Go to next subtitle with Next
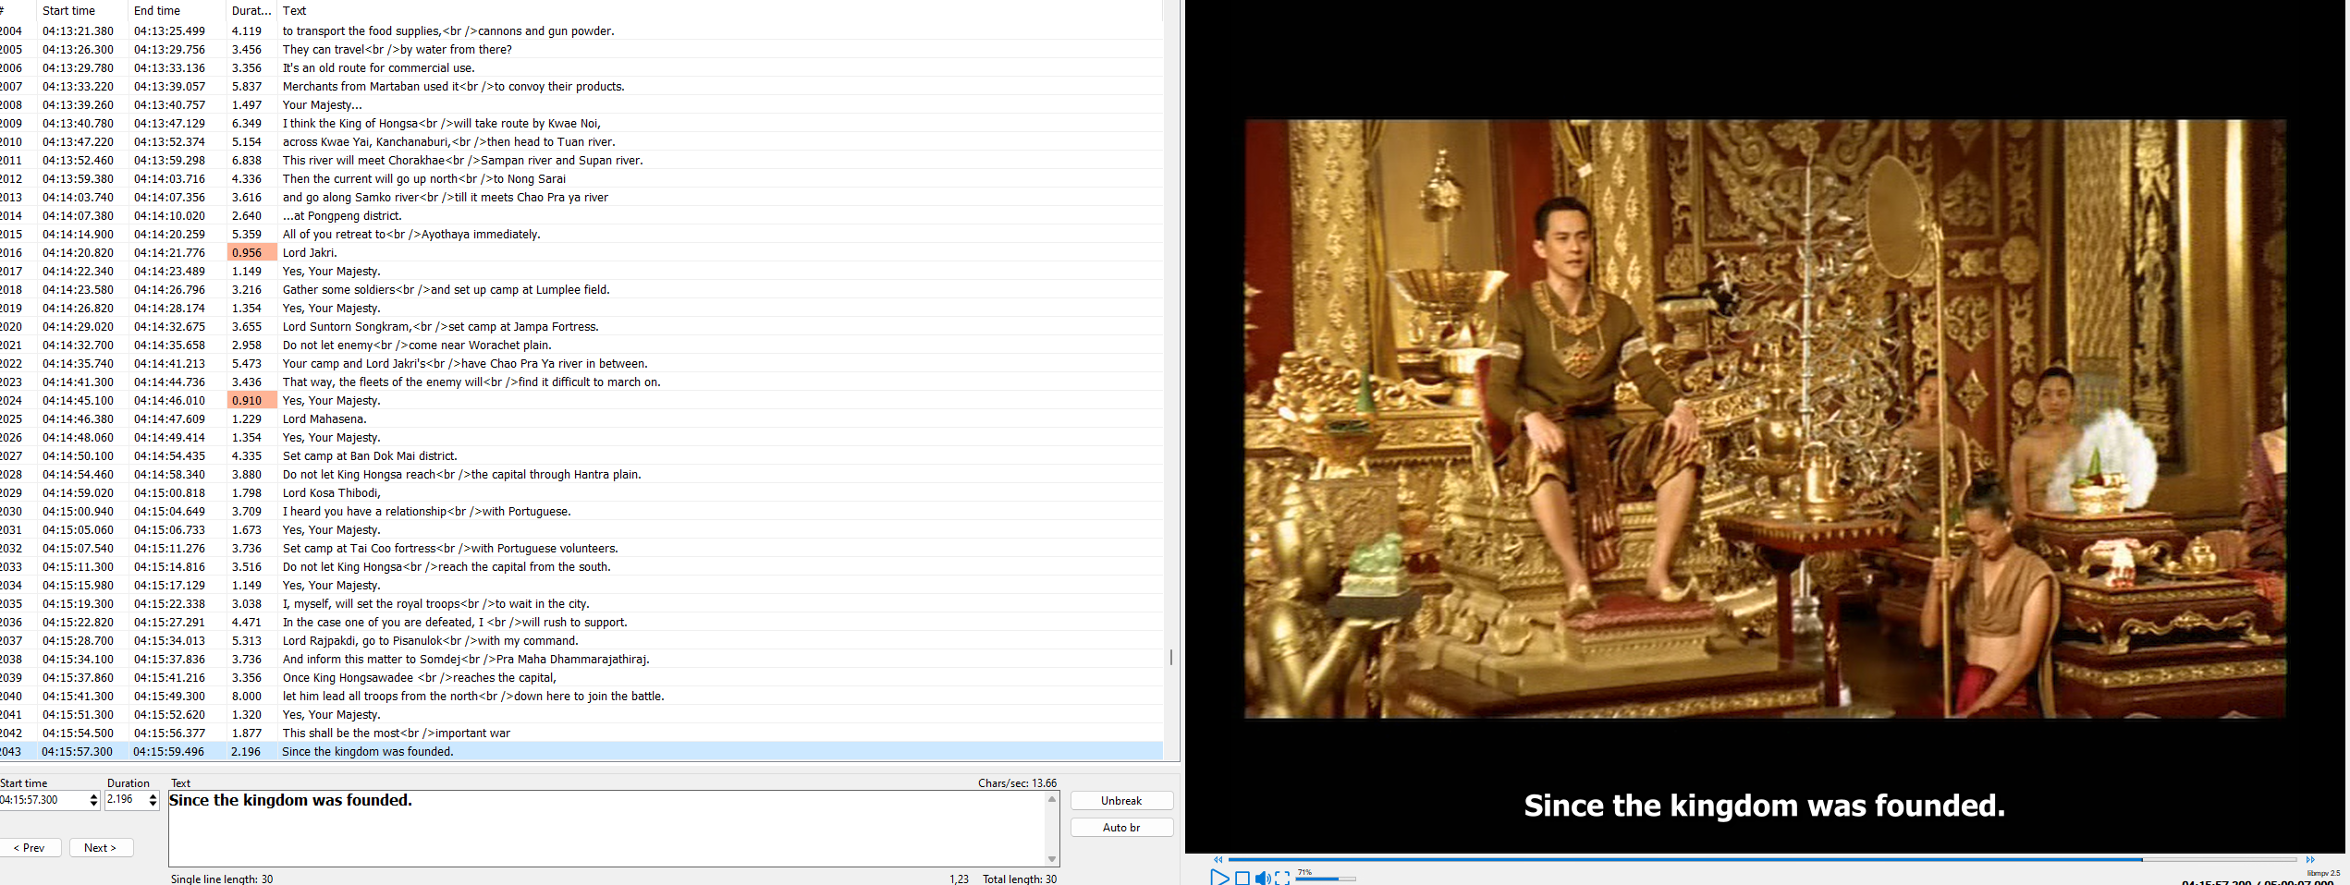 coord(101,848)
